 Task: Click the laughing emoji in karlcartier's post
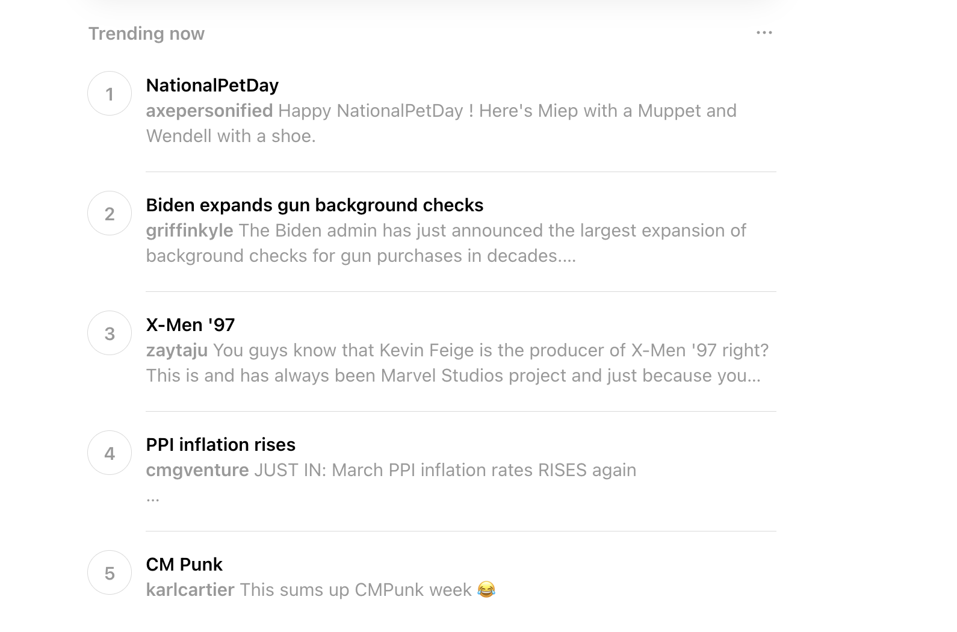(x=486, y=589)
